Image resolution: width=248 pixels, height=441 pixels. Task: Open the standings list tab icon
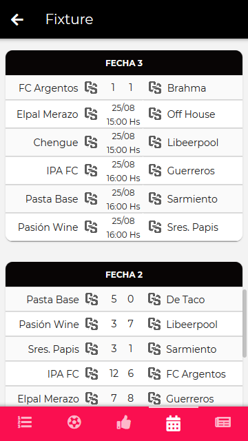(25, 422)
